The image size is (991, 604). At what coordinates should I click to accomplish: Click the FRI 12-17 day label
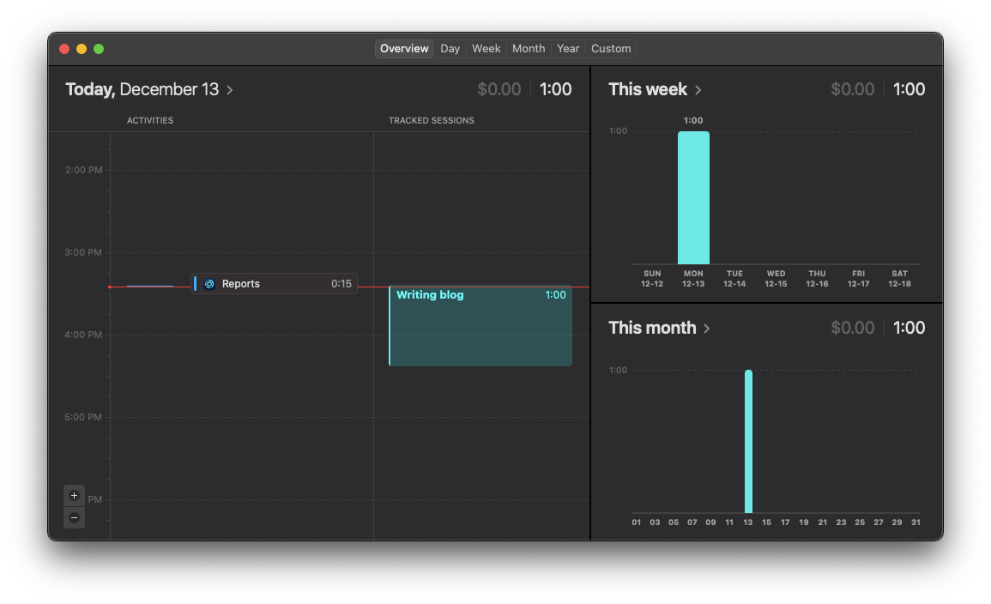pyautogui.click(x=858, y=279)
